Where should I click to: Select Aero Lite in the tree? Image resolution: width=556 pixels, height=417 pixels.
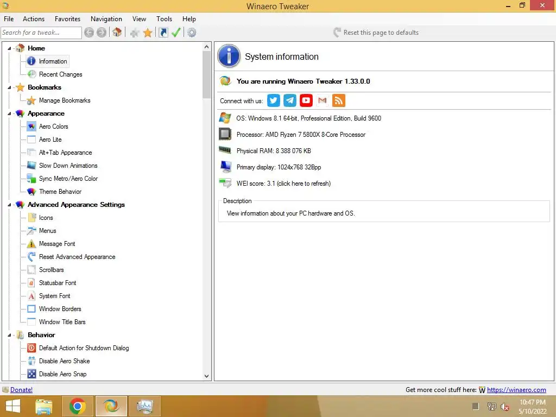[x=50, y=140]
